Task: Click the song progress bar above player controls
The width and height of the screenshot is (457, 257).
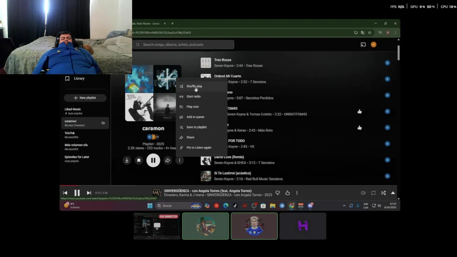Action: click(x=228, y=185)
